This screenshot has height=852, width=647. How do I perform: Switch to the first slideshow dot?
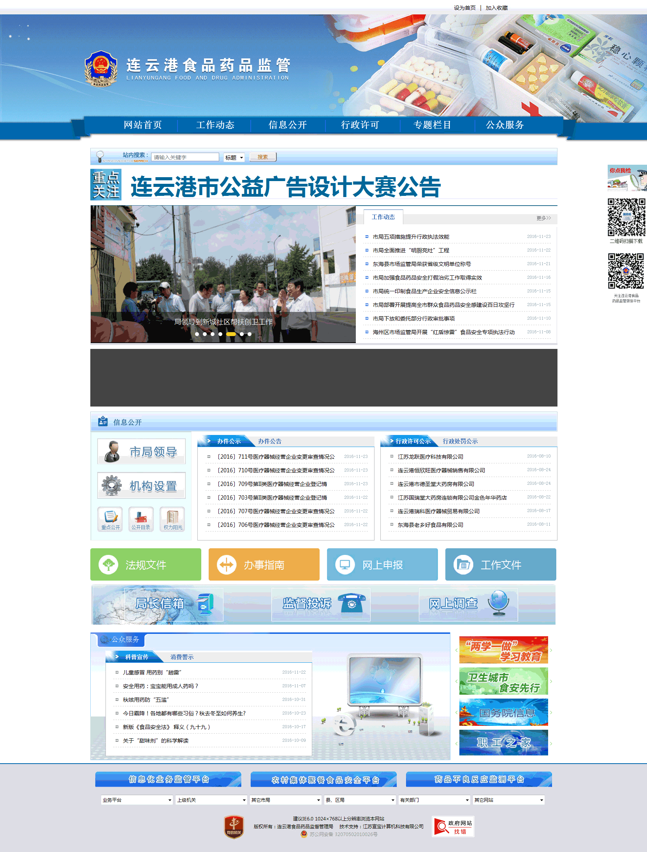197,334
